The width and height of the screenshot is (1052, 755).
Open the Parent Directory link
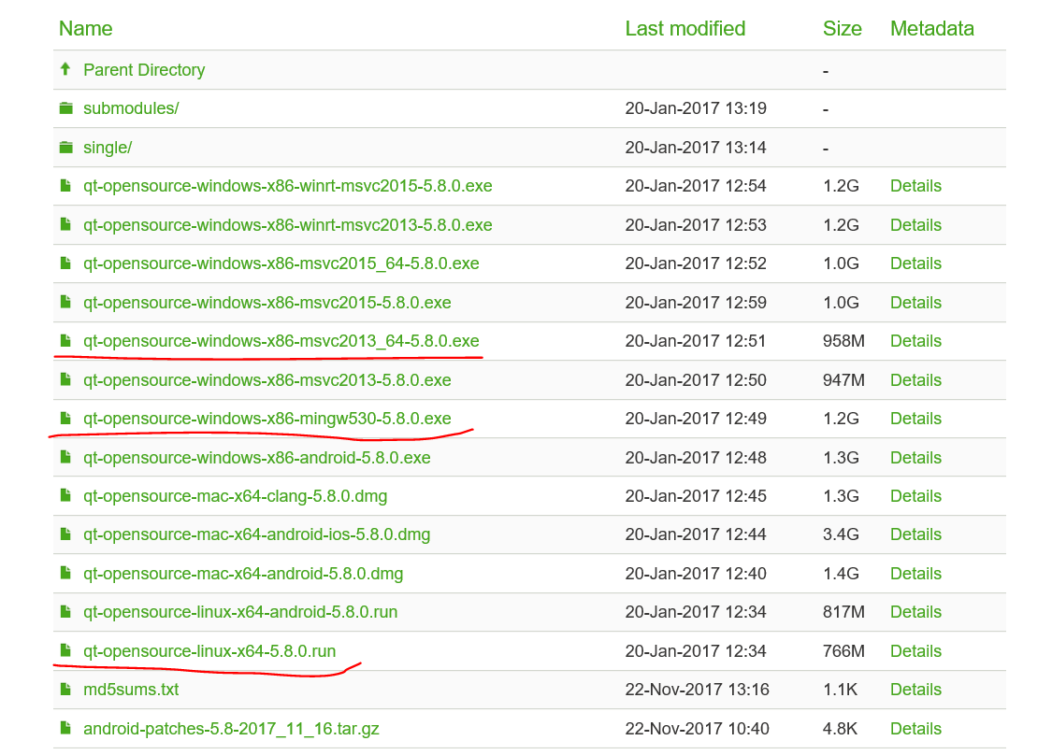(x=144, y=70)
